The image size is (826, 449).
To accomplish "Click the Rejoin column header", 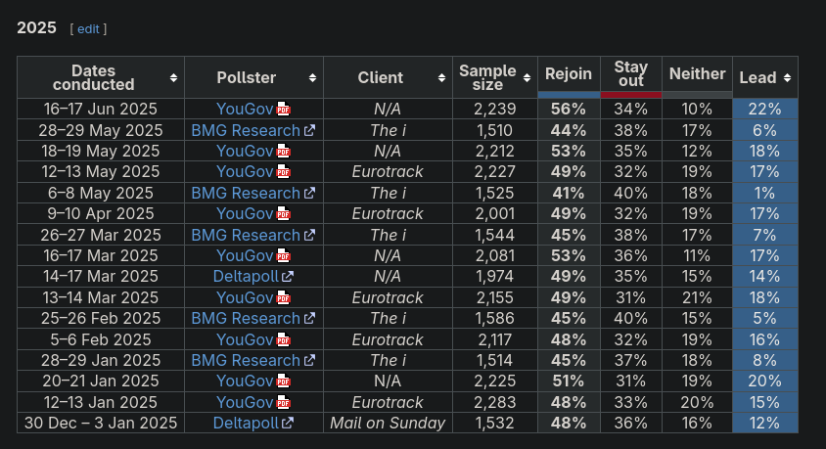I will point(569,74).
